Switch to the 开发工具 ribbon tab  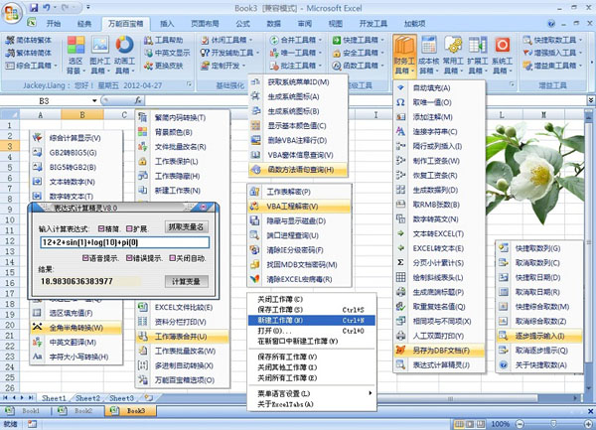pyautogui.click(x=373, y=24)
